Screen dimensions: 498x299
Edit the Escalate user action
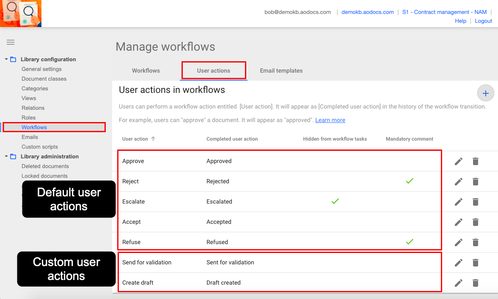tap(458, 202)
